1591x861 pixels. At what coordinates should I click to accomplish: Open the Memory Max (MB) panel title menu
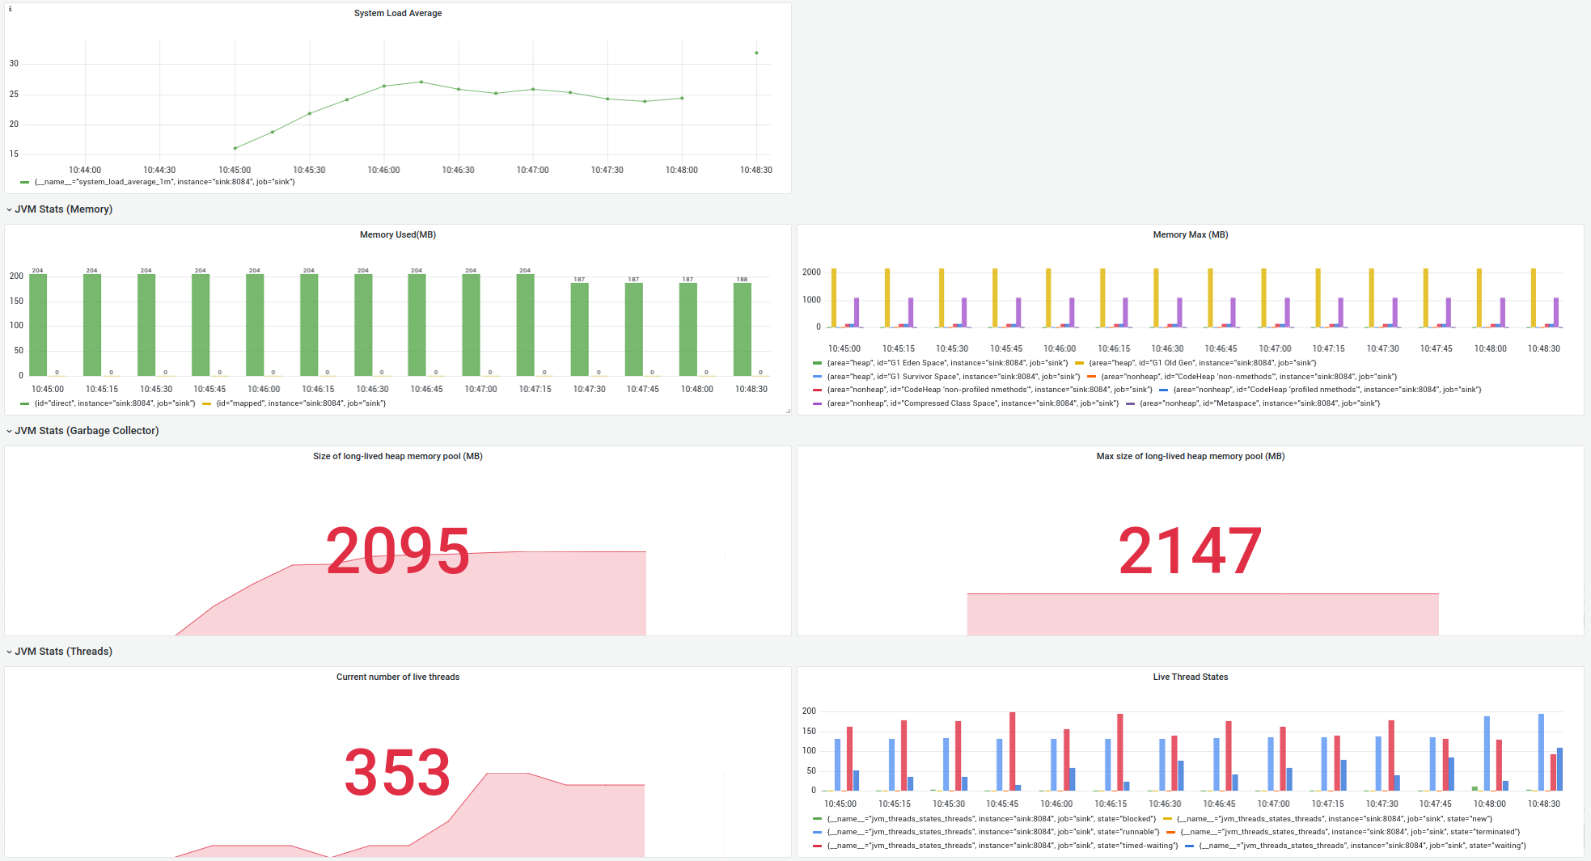point(1191,234)
